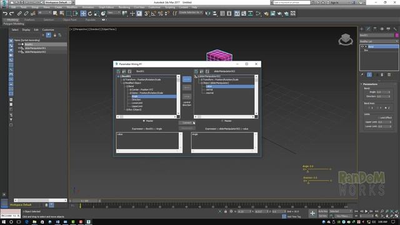Click one-way connection arrow button, top, in wiring dialog
The width and height of the screenshot is (400, 225).
pos(187,79)
